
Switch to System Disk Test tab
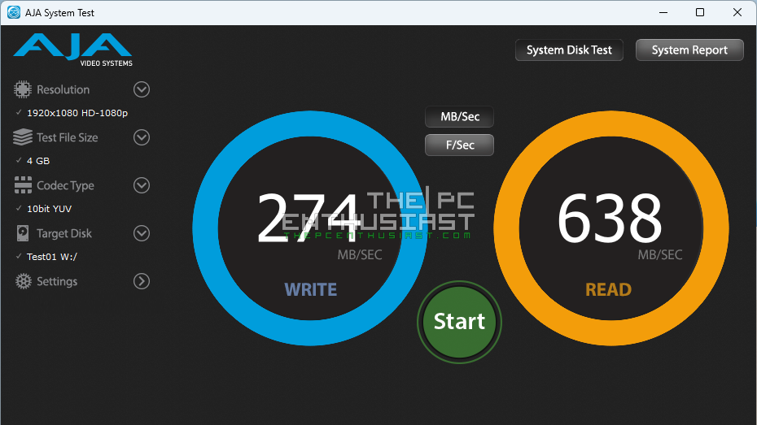(x=569, y=50)
